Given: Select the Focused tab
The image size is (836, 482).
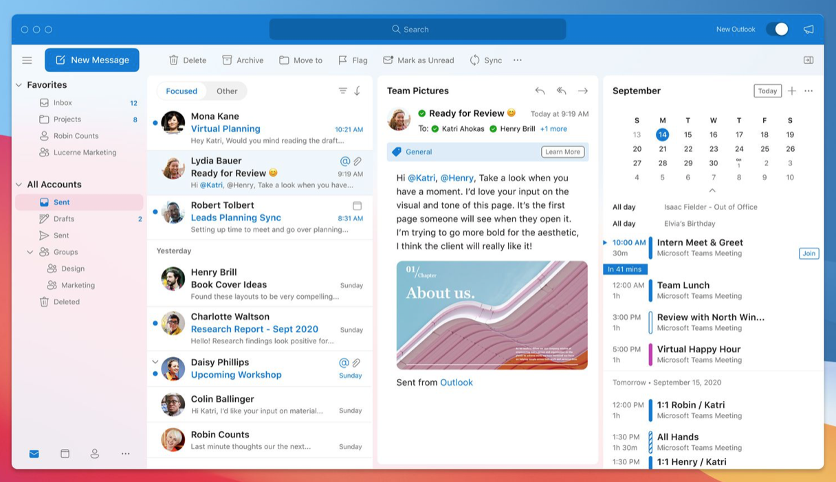Looking at the screenshot, I should coord(181,91).
